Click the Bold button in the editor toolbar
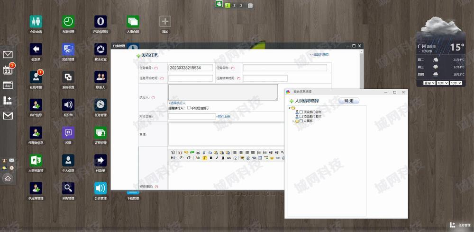 (x=211, y=158)
